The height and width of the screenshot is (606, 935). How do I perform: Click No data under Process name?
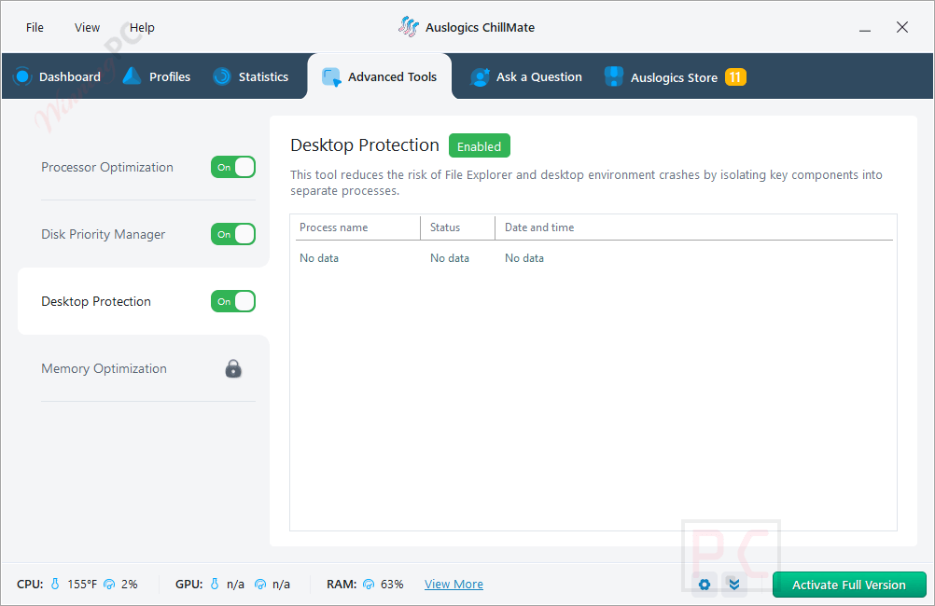click(319, 258)
